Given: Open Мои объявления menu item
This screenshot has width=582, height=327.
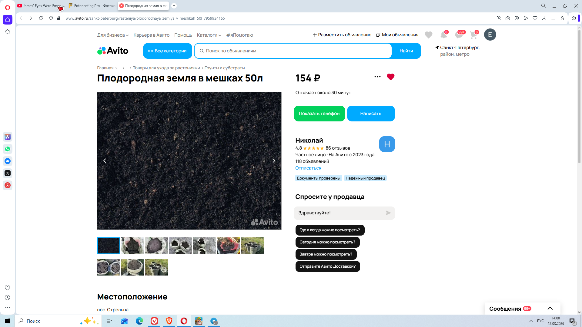Looking at the screenshot, I should tap(397, 35).
